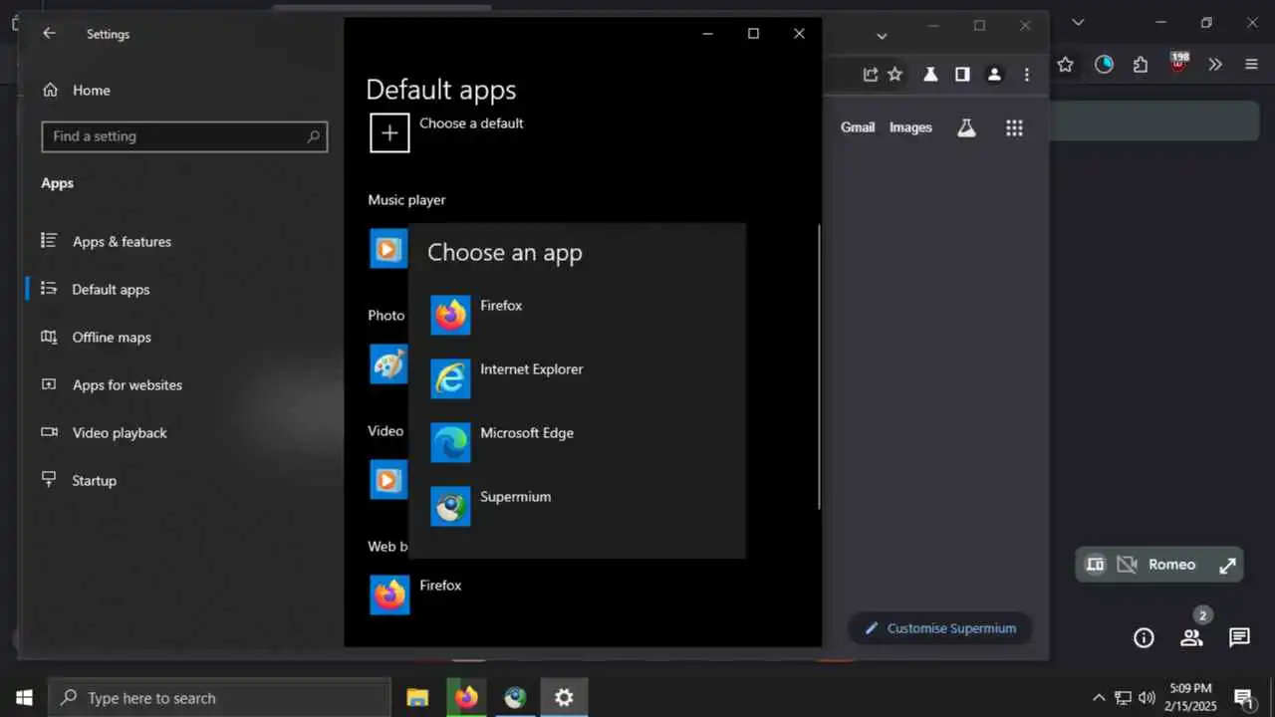Viewport: 1275px width, 717px height.
Task: Open network status tray icon
Action: point(1123,698)
